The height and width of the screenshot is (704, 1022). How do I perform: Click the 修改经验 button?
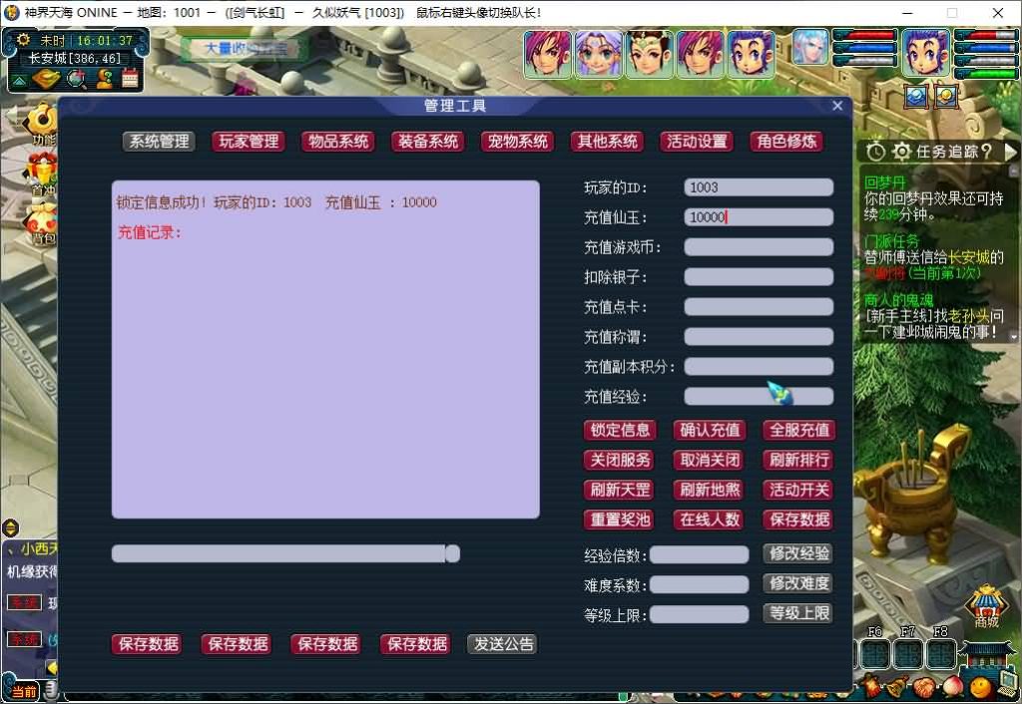click(798, 553)
